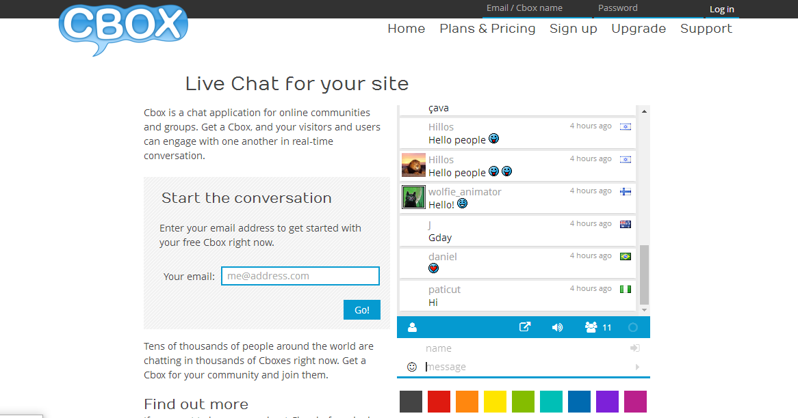Open the Sign up page
The width and height of the screenshot is (798, 418).
(573, 29)
